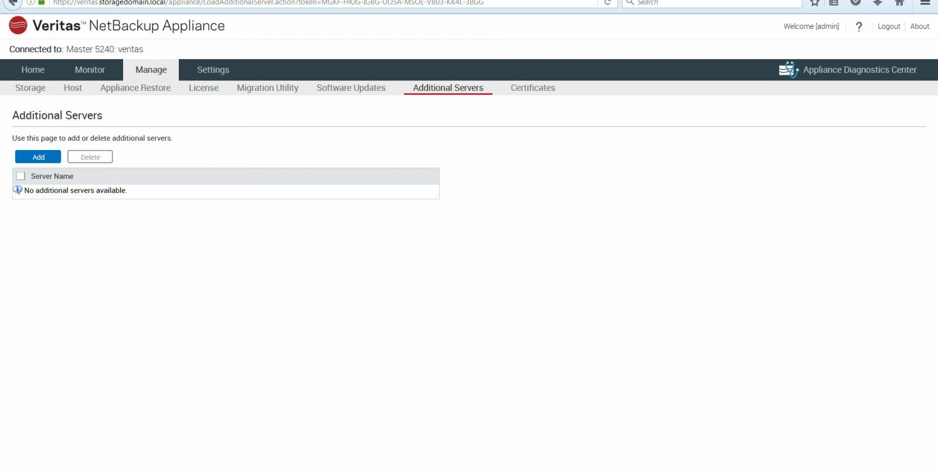Click the info icon beside No additional servers

click(18, 190)
